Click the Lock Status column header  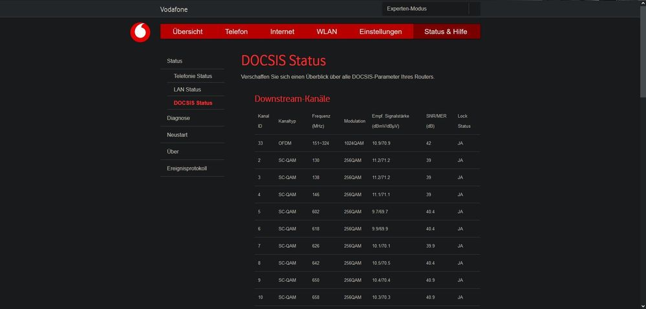(464, 121)
